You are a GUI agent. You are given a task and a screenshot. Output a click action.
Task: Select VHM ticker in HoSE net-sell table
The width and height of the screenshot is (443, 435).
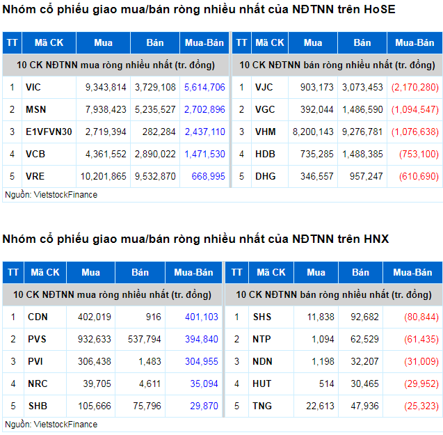266,132
